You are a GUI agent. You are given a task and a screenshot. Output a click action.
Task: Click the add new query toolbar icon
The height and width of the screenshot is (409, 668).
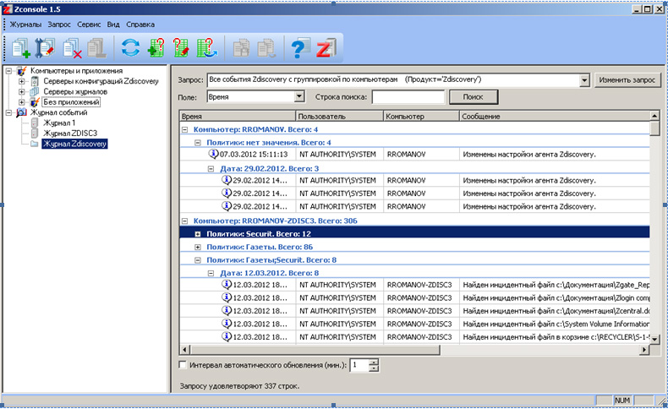155,48
